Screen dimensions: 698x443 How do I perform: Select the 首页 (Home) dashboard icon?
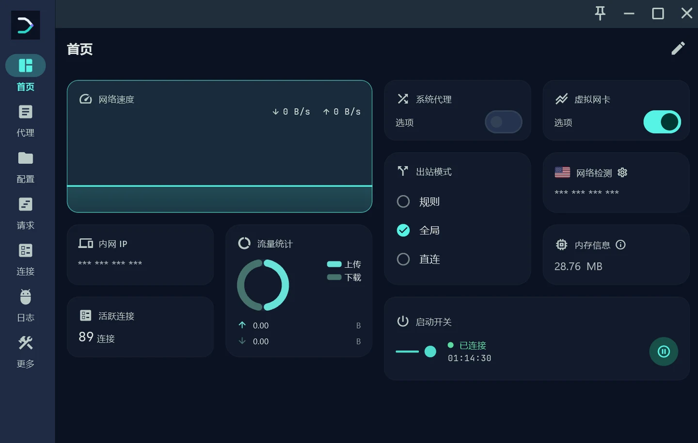(26, 65)
